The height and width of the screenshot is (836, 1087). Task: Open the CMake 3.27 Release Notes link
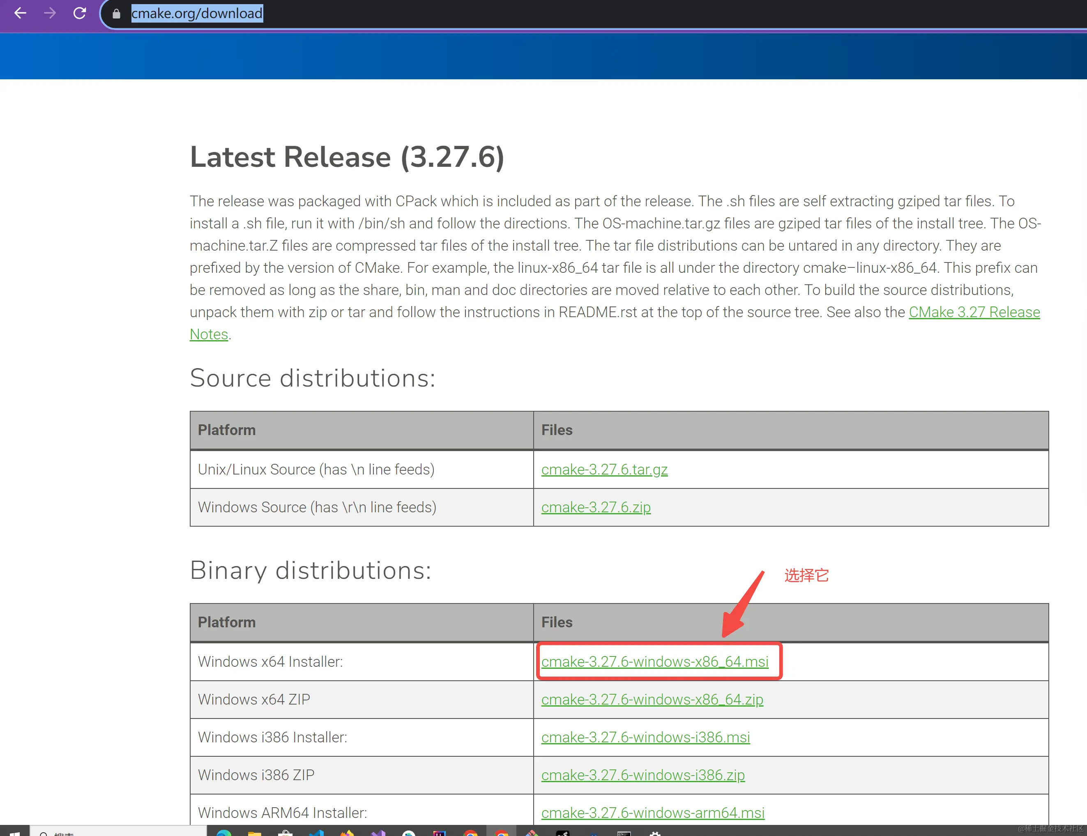974,312
